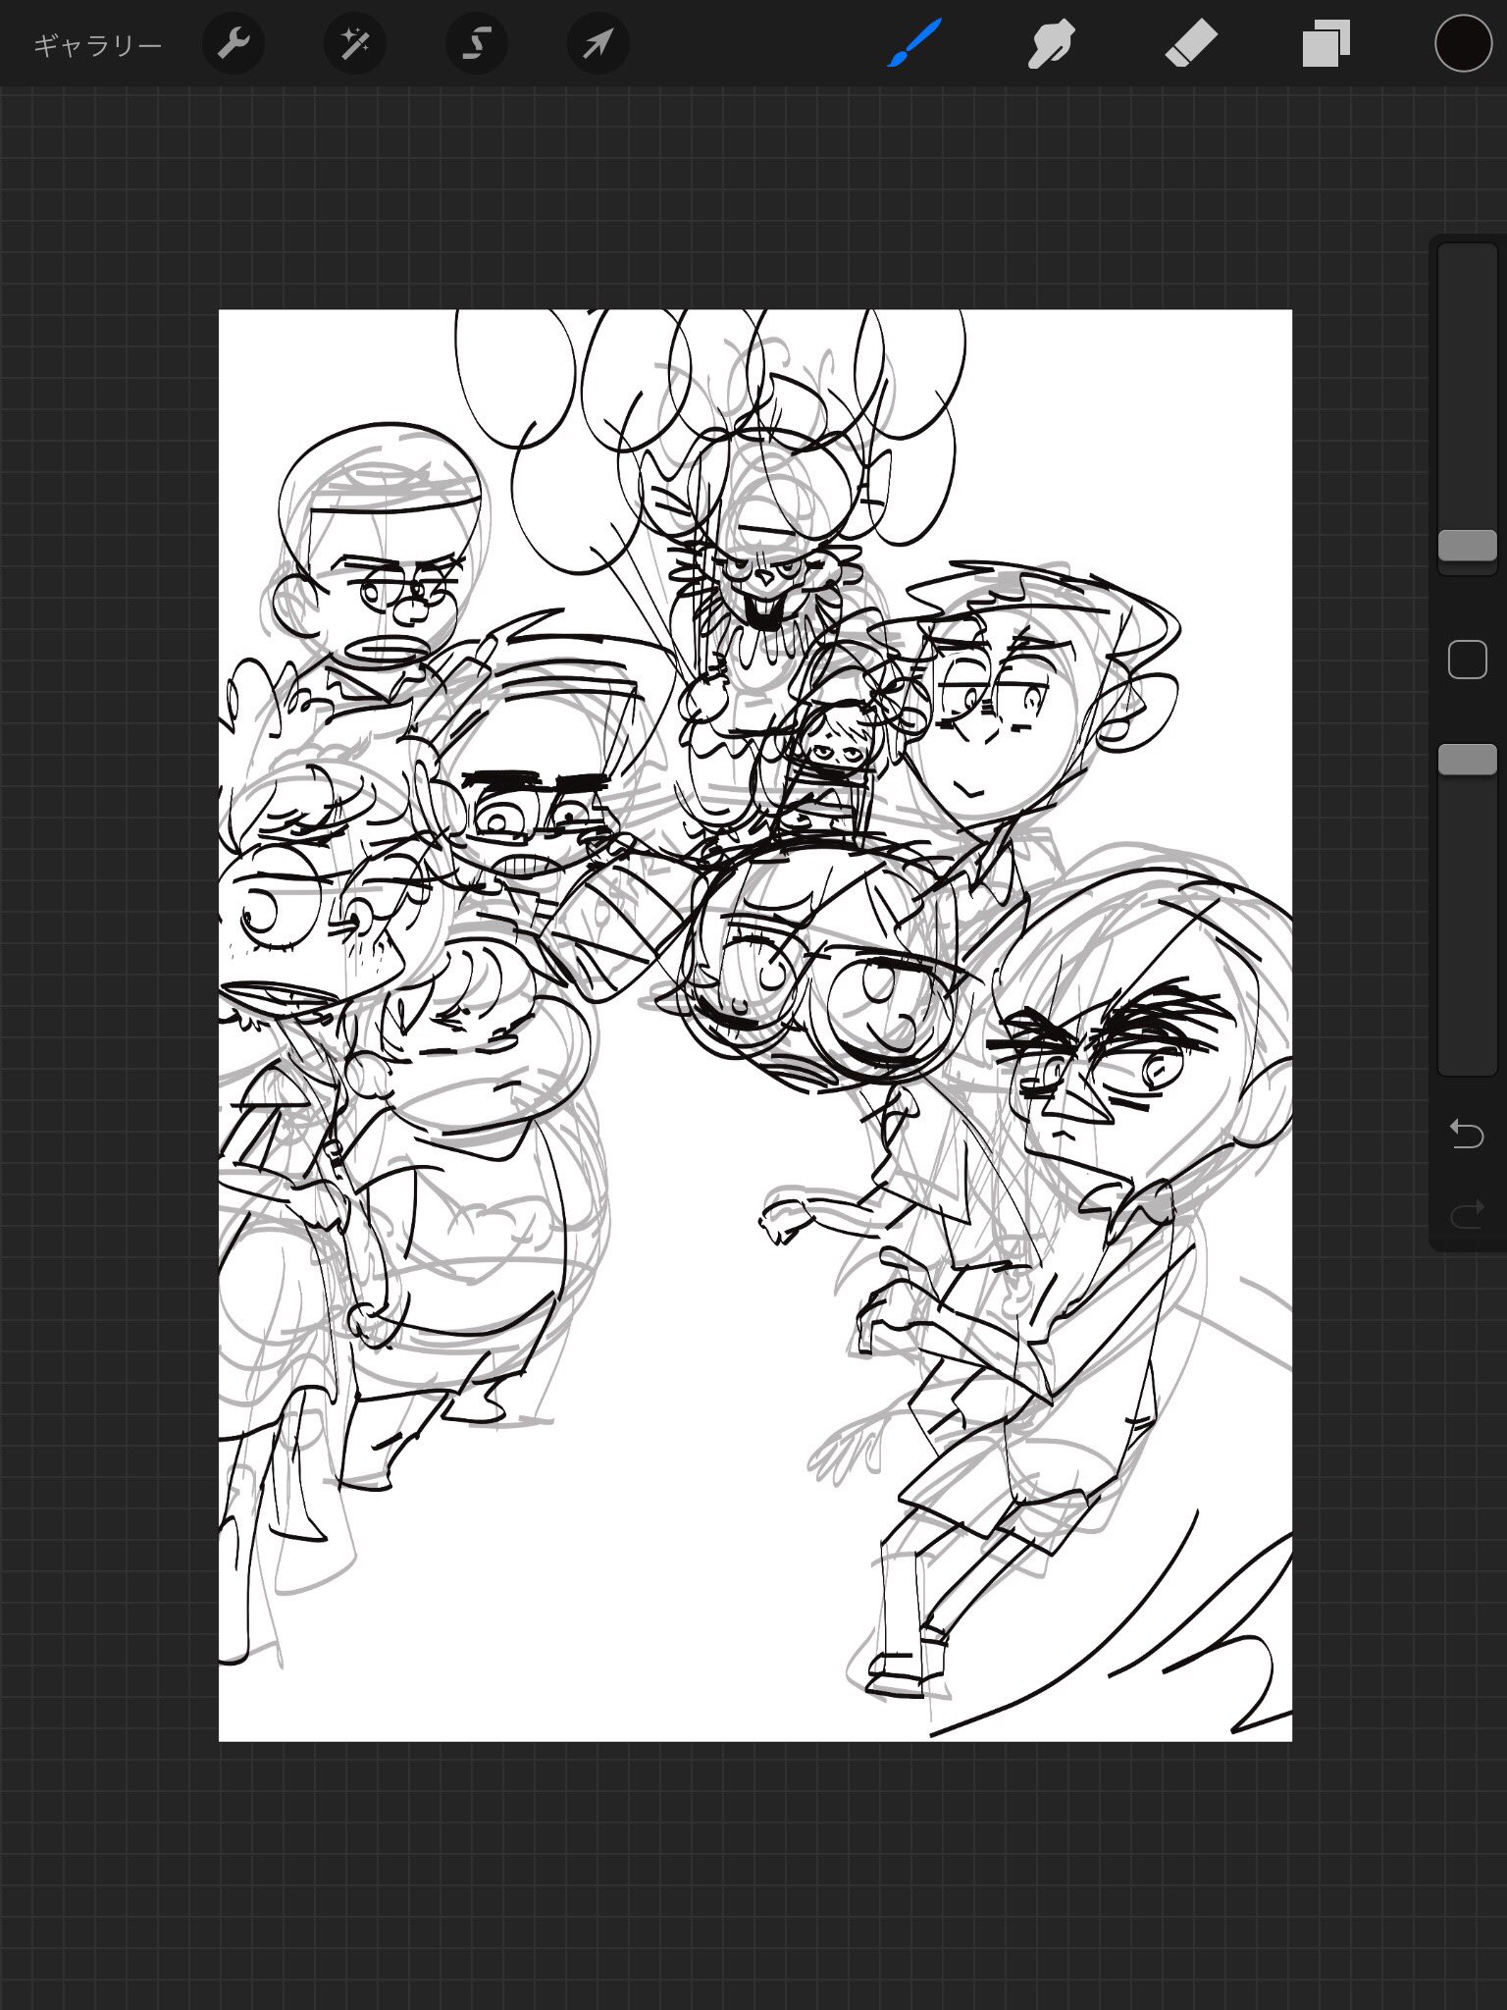Select the Eraser tool
The width and height of the screenshot is (1507, 2010).
[1191, 45]
